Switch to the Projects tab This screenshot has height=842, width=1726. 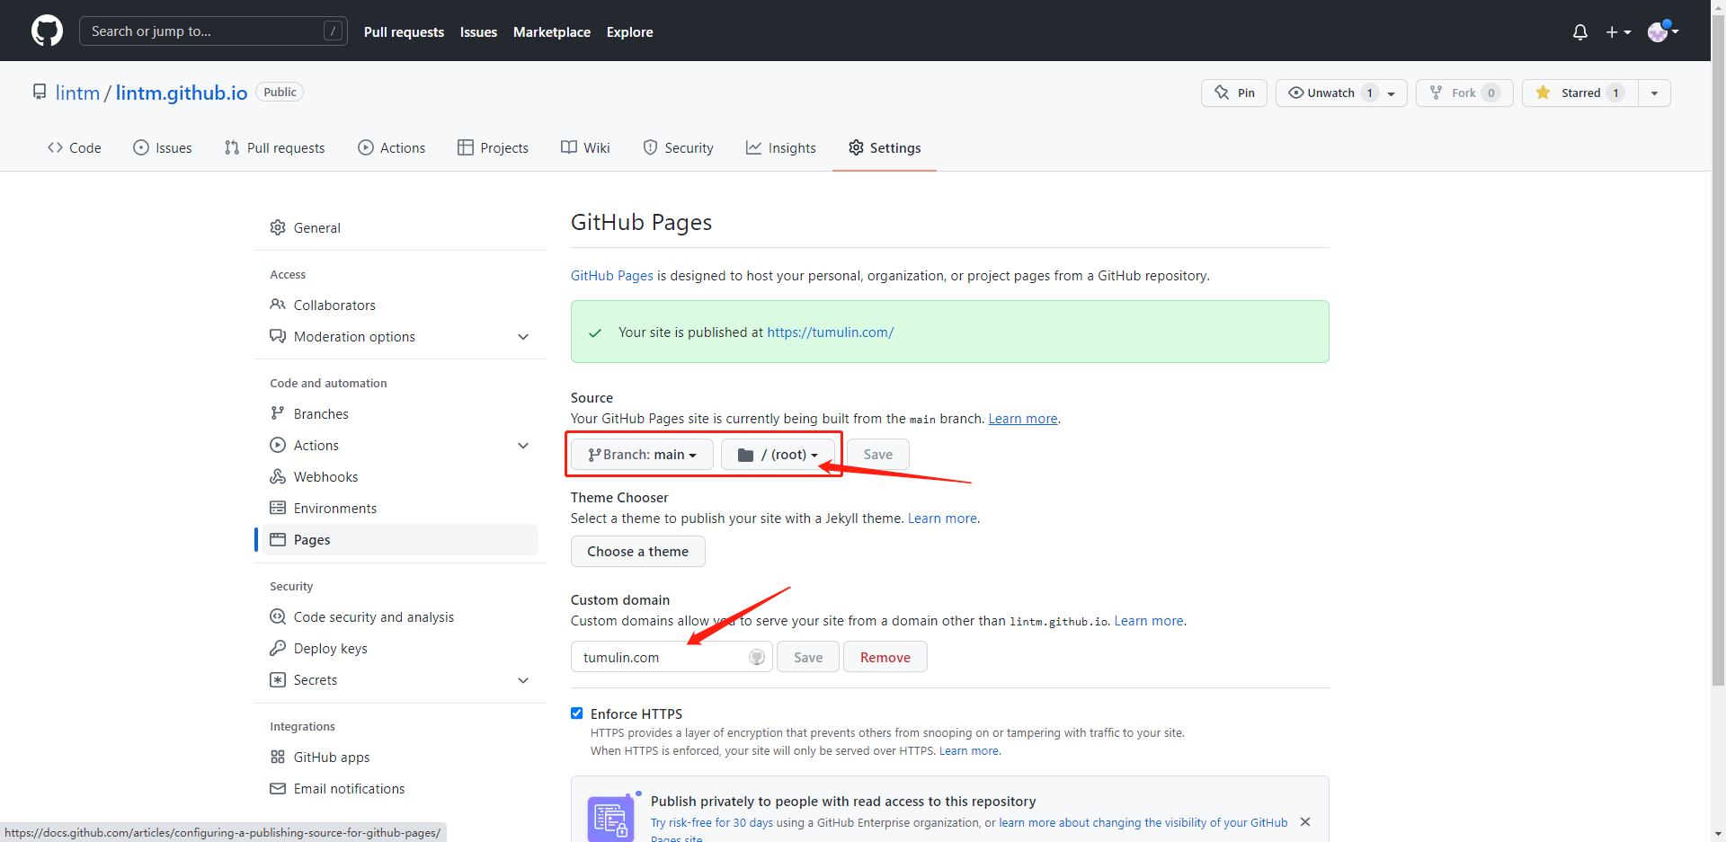point(493,148)
